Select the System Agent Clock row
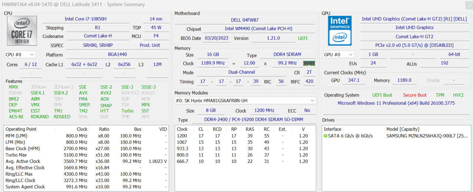473x192 pixels. [86, 187]
